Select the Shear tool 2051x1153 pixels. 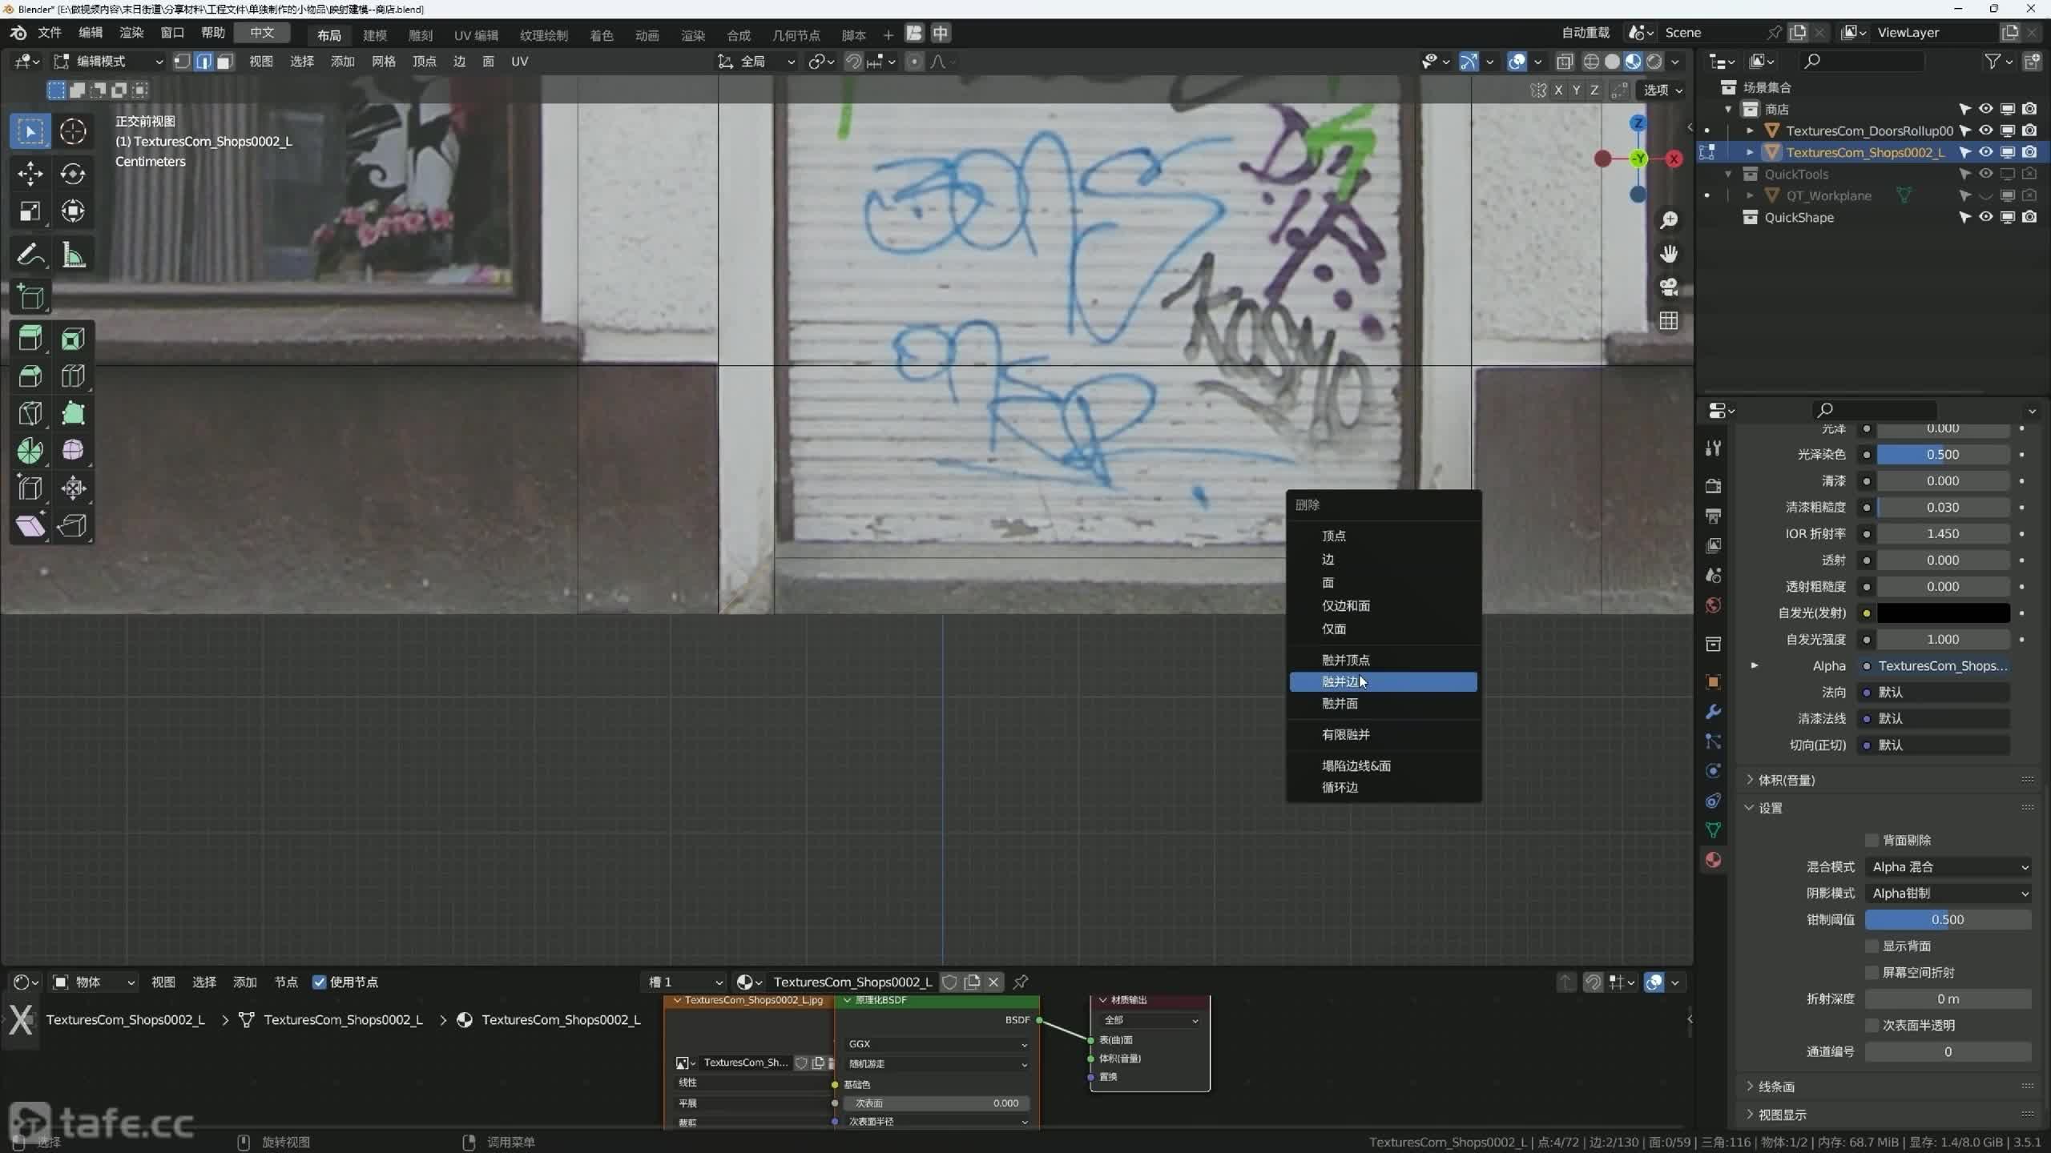point(30,526)
